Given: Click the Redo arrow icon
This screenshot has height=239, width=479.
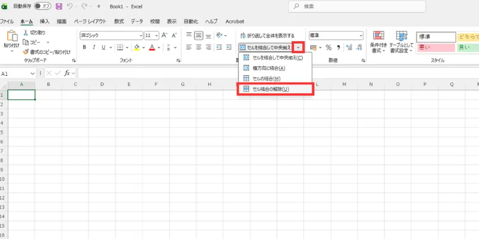Looking at the screenshot, I should tap(84, 7).
